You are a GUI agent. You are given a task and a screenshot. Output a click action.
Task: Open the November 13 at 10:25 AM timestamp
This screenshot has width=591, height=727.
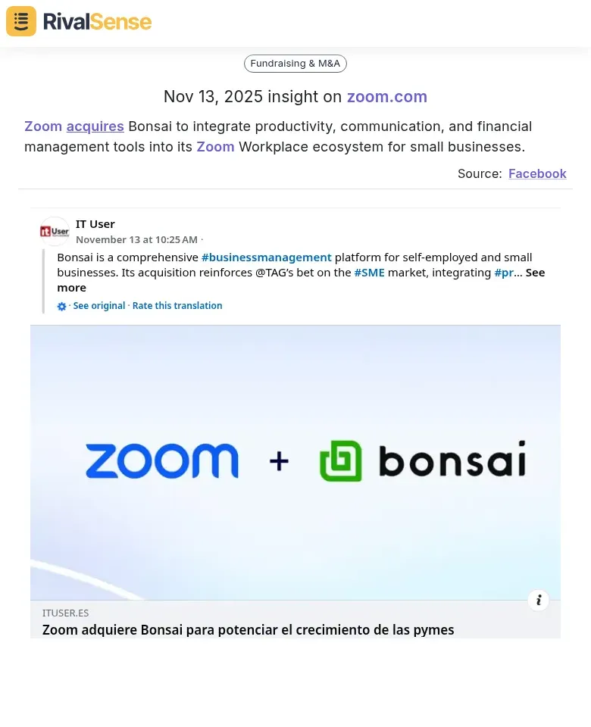[136, 239]
